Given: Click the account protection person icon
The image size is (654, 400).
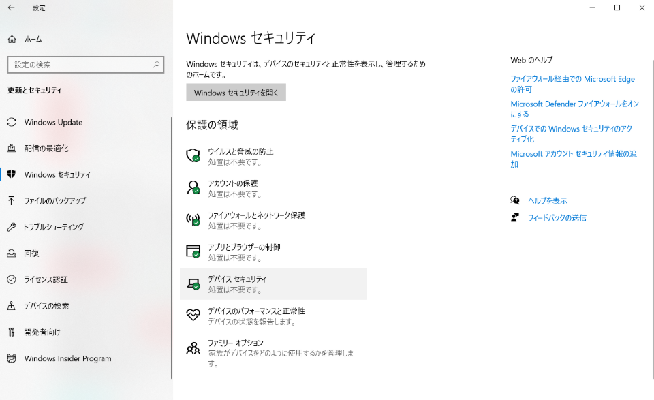Looking at the screenshot, I should pos(193,187).
